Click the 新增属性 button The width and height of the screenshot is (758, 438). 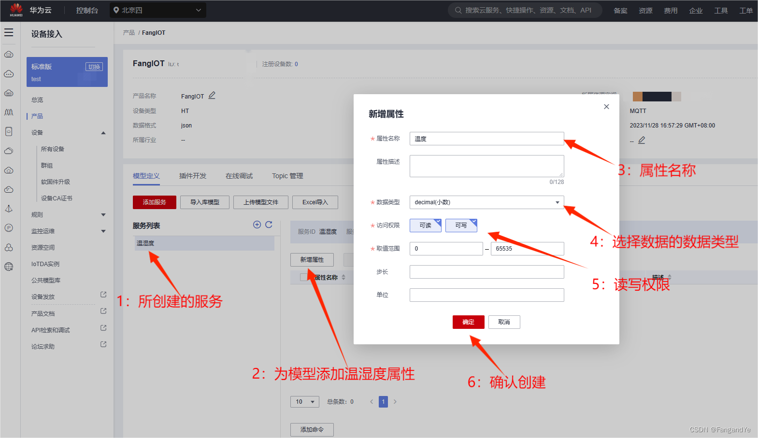pyautogui.click(x=312, y=260)
